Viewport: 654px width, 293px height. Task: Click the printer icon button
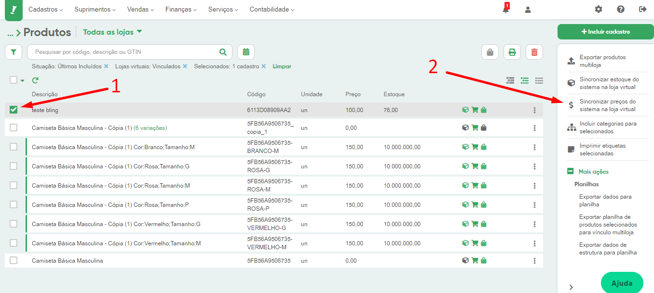pos(512,52)
